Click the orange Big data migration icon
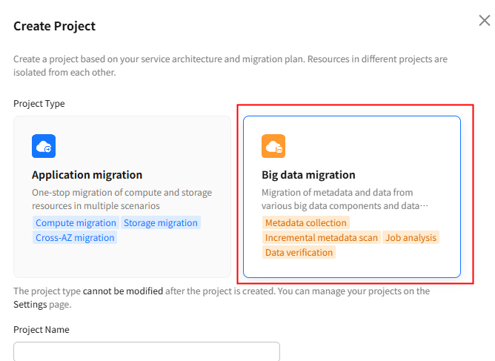 click(x=273, y=146)
